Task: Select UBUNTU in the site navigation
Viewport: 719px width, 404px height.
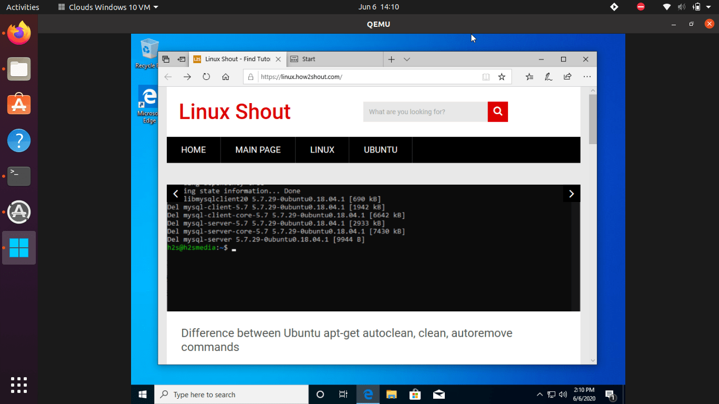Action: pos(380,150)
